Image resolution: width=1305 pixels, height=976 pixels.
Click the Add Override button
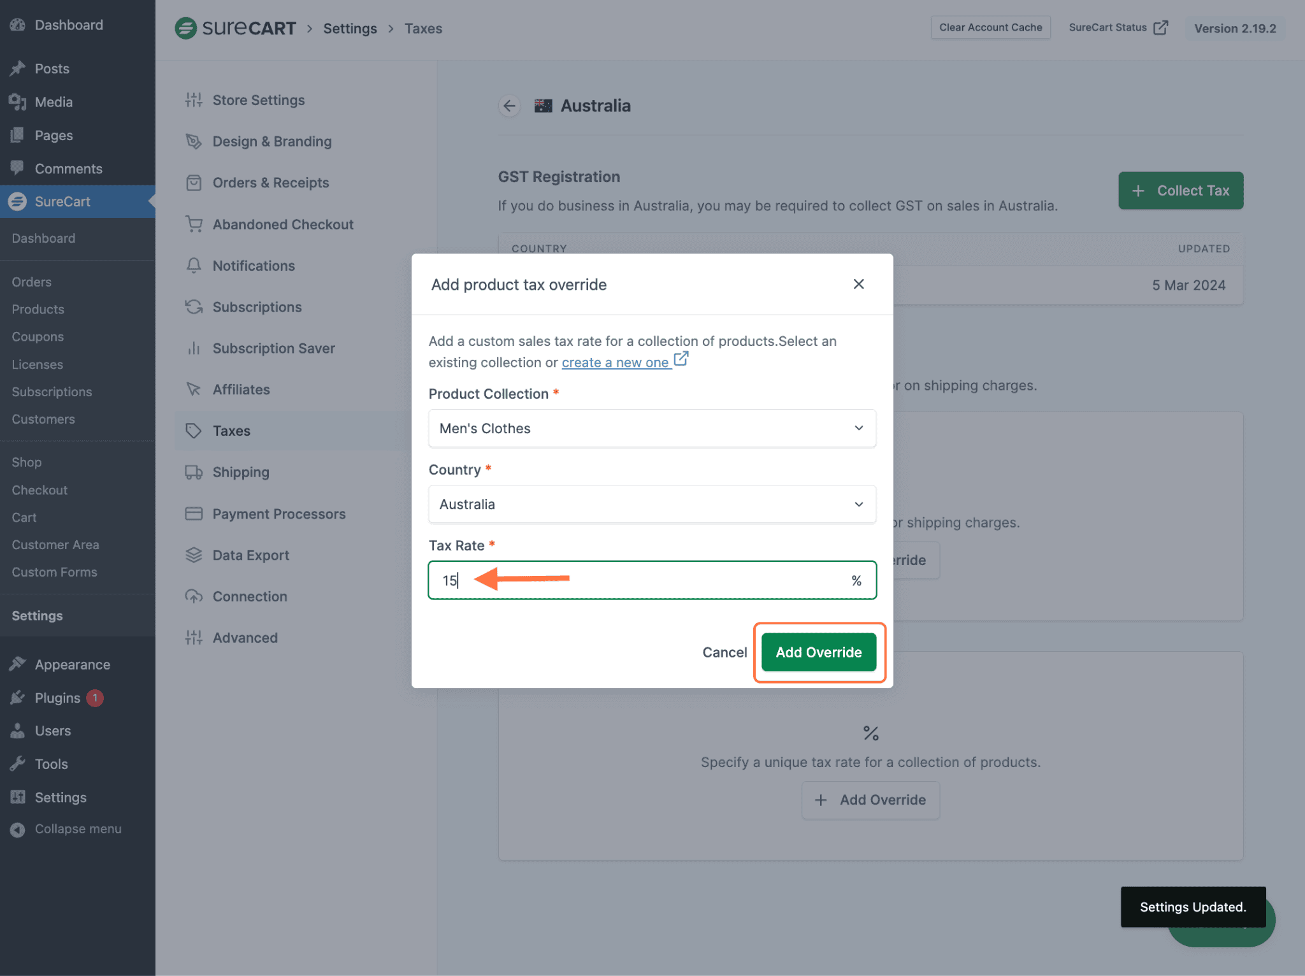(x=818, y=652)
